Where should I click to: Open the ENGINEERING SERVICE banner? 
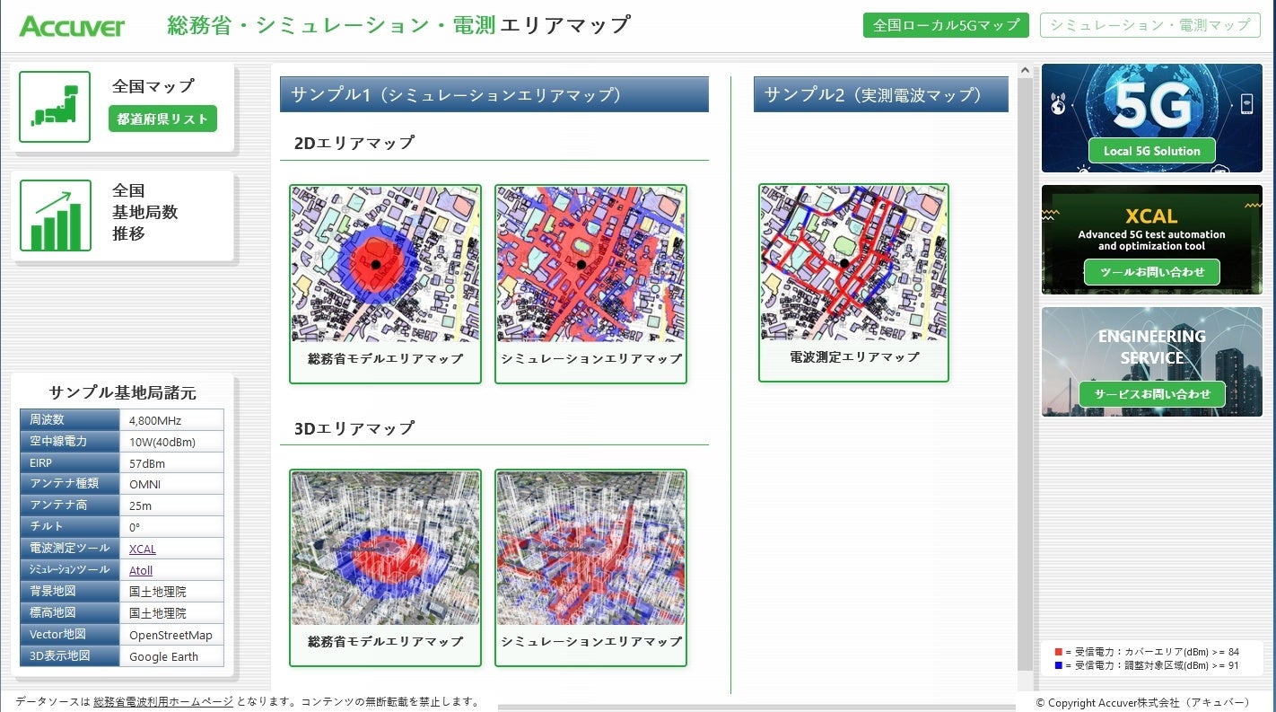tap(1151, 361)
